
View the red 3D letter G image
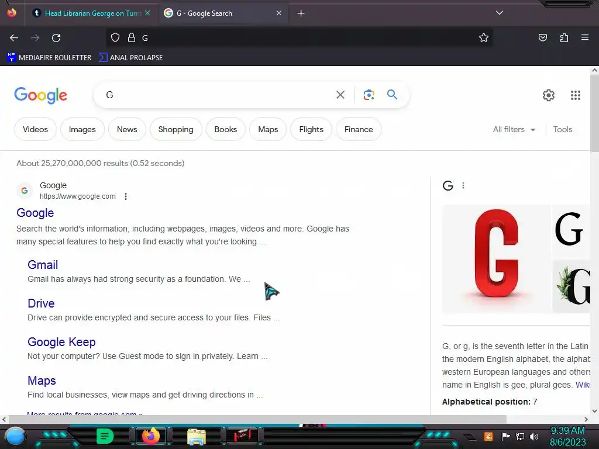(496, 259)
